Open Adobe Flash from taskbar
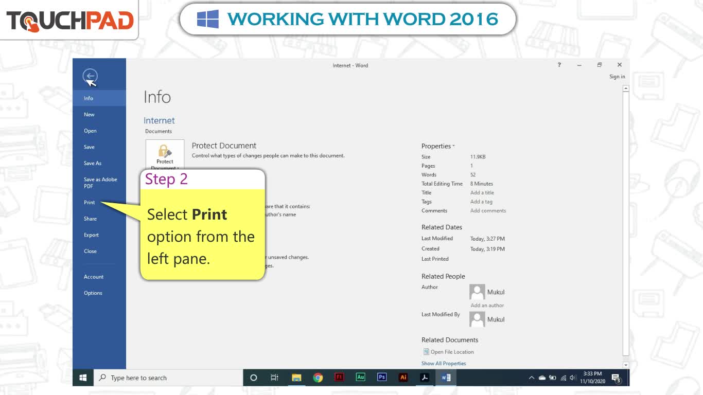Image resolution: width=703 pixels, height=395 pixels. click(339, 377)
